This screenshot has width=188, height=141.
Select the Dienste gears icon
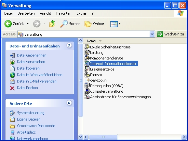tap(87, 75)
